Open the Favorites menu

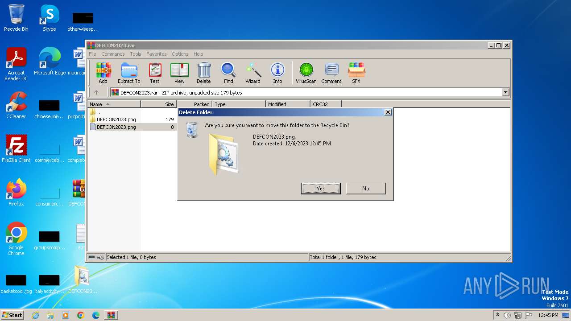[x=157, y=54]
